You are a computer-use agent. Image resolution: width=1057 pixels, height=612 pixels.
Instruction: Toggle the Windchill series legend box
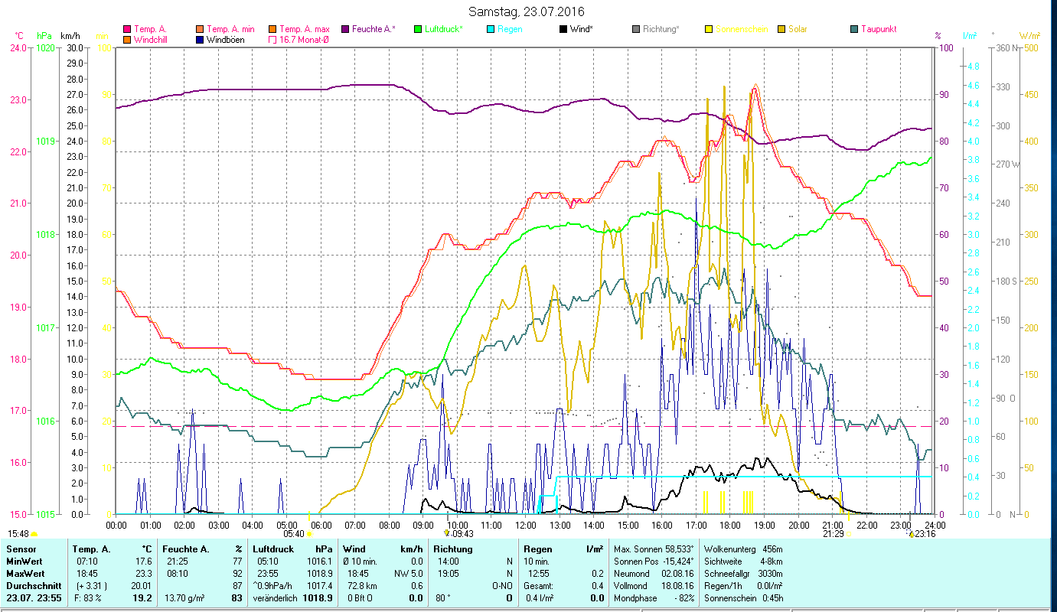coord(127,39)
